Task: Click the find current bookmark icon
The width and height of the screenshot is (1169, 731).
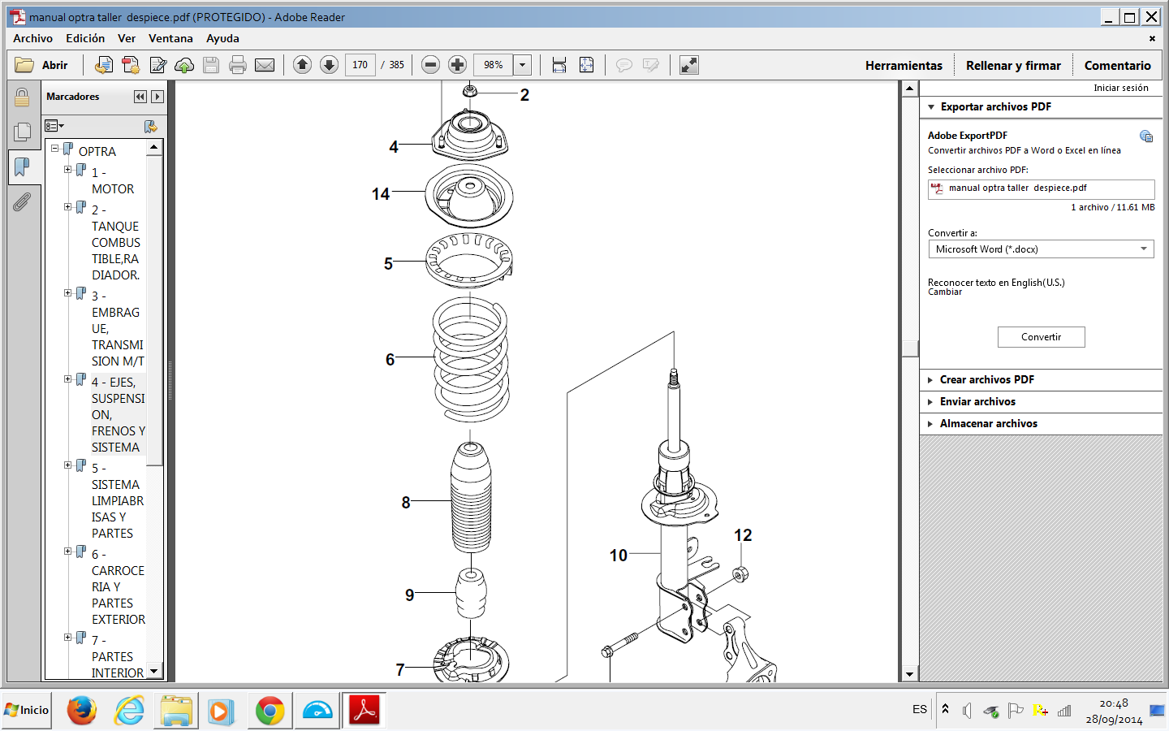Action: pos(151,126)
